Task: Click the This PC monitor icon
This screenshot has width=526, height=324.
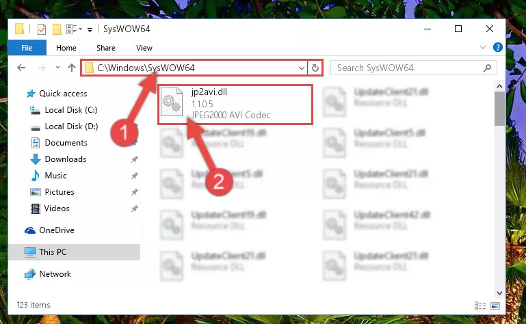Action: tap(30, 252)
